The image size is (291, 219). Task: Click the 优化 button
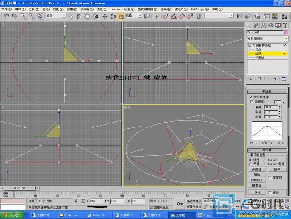click(x=257, y=193)
